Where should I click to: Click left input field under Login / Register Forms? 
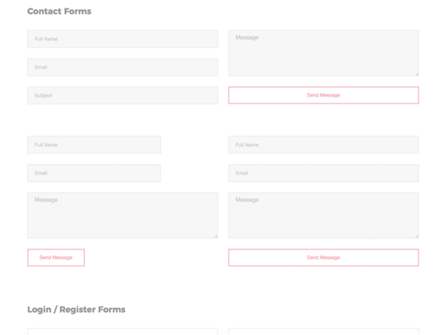[x=122, y=332]
